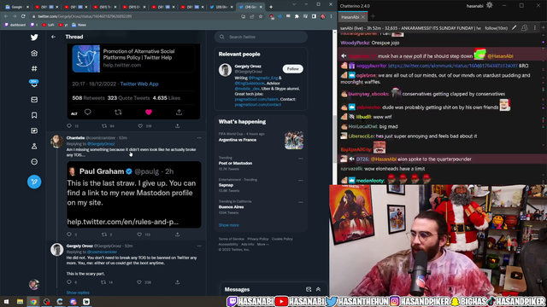
Task: Reply to main tweet speech bubble
Action: click(x=87, y=112)
